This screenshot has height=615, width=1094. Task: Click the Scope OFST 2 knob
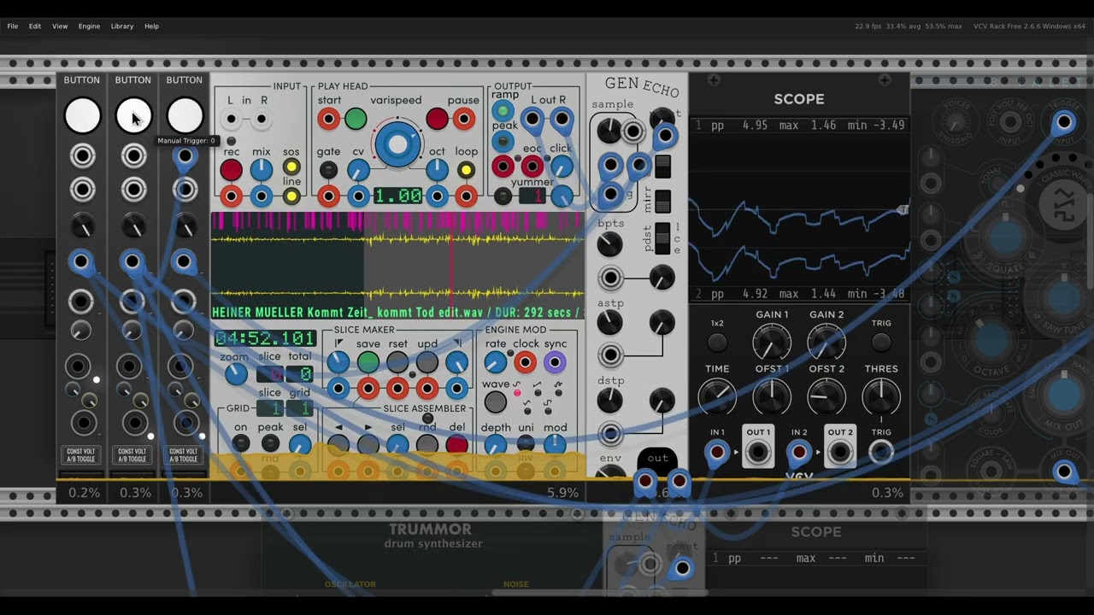[826, 396]
